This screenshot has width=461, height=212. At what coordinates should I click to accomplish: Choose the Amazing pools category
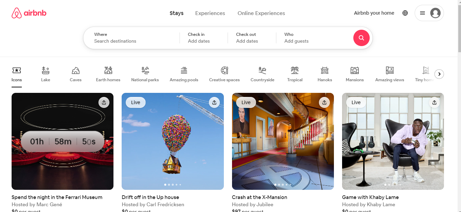(x=184, y=74)
